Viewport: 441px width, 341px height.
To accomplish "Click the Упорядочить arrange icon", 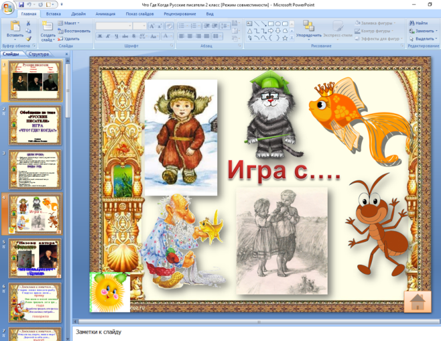I will tap(308, 26).
